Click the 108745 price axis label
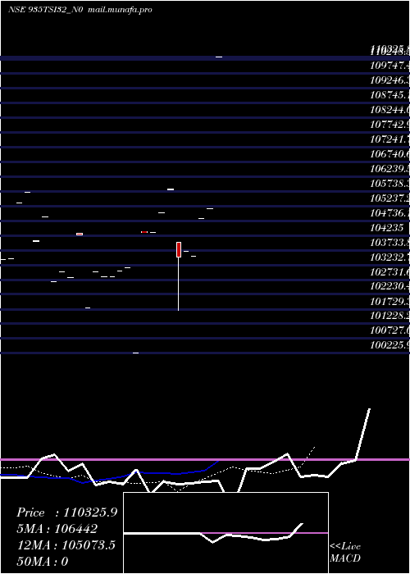The width and height of the screenshot is (410, 574). pyautogui.click(x=389, y=95)
